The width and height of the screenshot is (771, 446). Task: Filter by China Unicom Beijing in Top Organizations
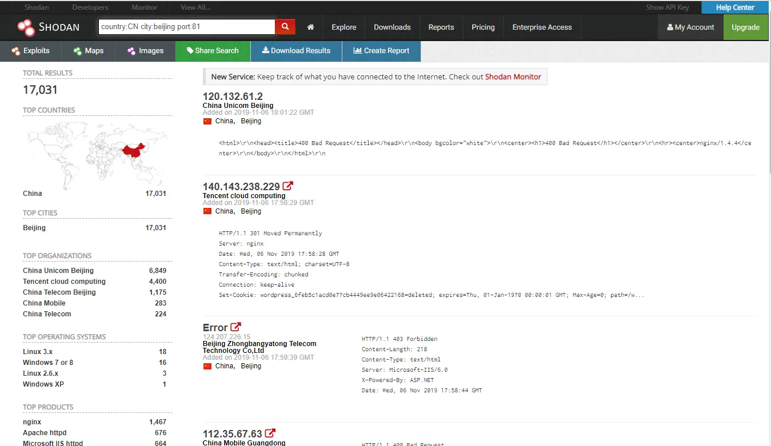pyautogui.click(x=58, y=271)
